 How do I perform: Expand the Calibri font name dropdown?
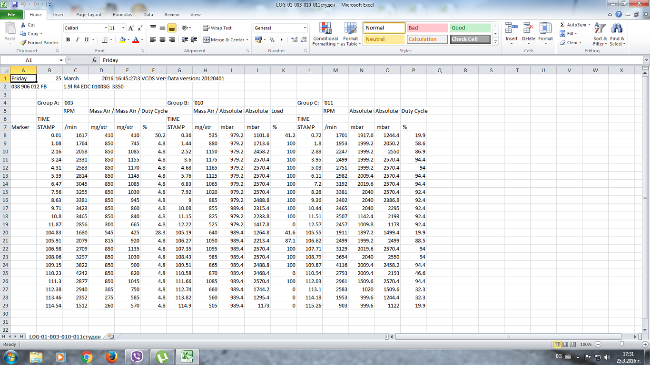tap(105, 28)
